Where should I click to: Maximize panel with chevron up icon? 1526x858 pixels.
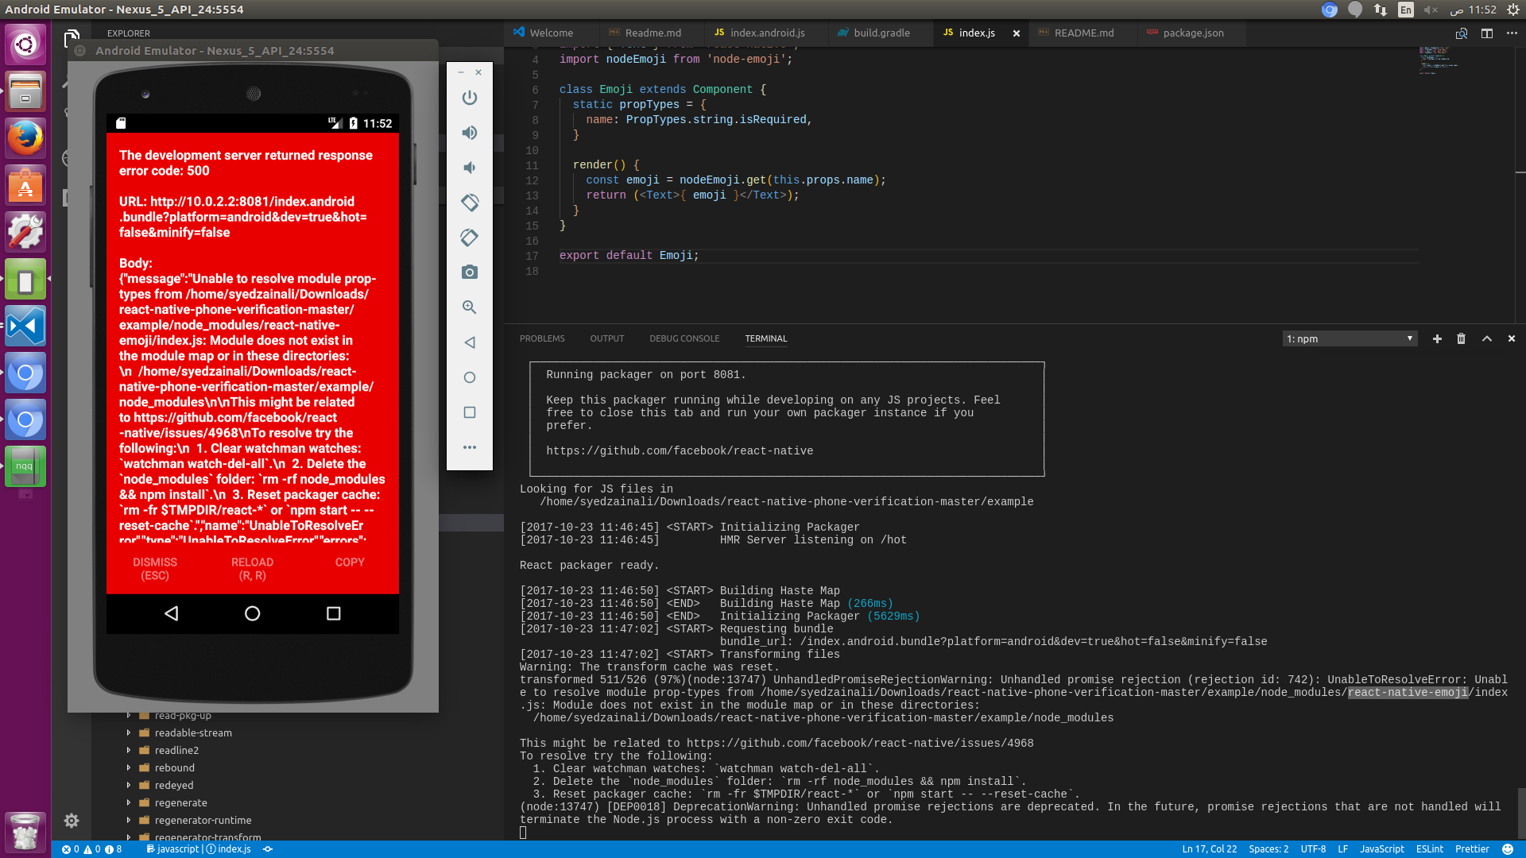[1487, 339]
